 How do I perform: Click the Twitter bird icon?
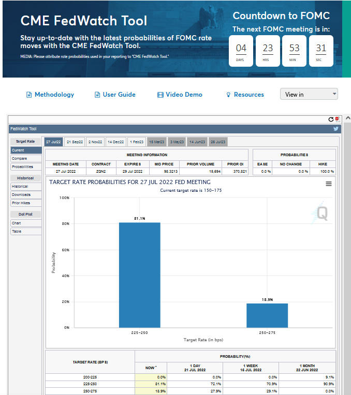336,129
